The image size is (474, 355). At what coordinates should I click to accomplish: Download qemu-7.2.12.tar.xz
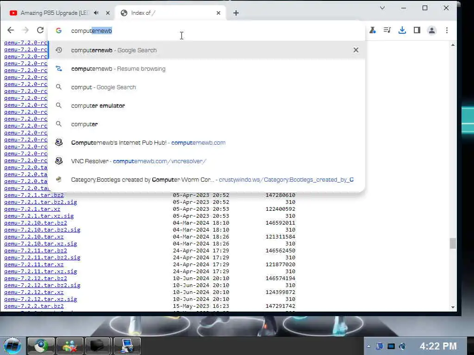[34, 292]
